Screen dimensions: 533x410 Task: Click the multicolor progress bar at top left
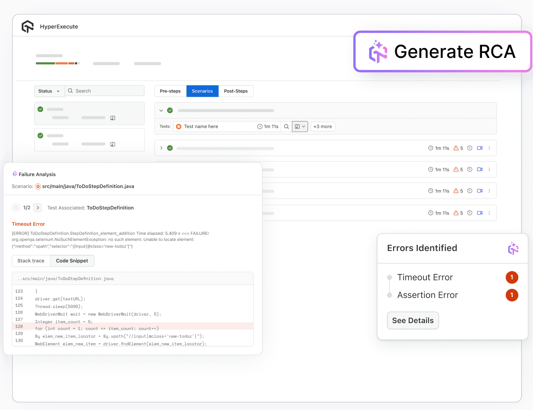click(57, 63)
